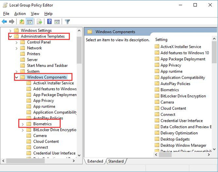This screenshot has height=172, width=218.
Task: Collapse the Administrative Templates node
Action: coord(10,36)
